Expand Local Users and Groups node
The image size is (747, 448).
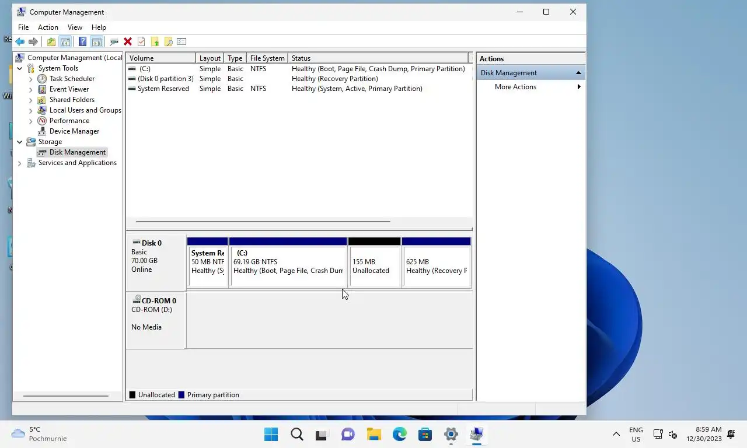[x=31, y=110]
